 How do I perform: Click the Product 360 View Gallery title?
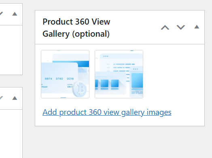(x=76, y=28)
